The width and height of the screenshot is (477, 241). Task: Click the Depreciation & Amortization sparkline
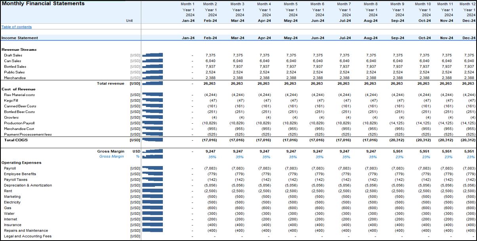coord(153,185)
